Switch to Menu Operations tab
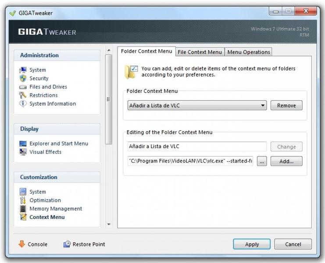The width and height of the screenshot is (325, 263). (x=249, y=52)
